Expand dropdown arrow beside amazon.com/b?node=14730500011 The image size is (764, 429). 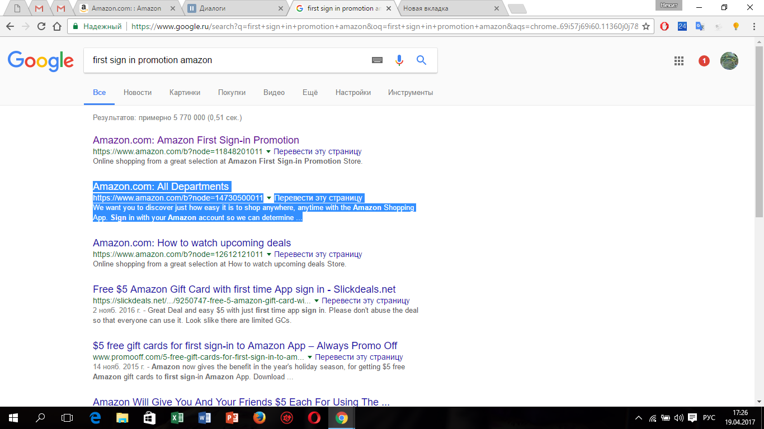269,198
